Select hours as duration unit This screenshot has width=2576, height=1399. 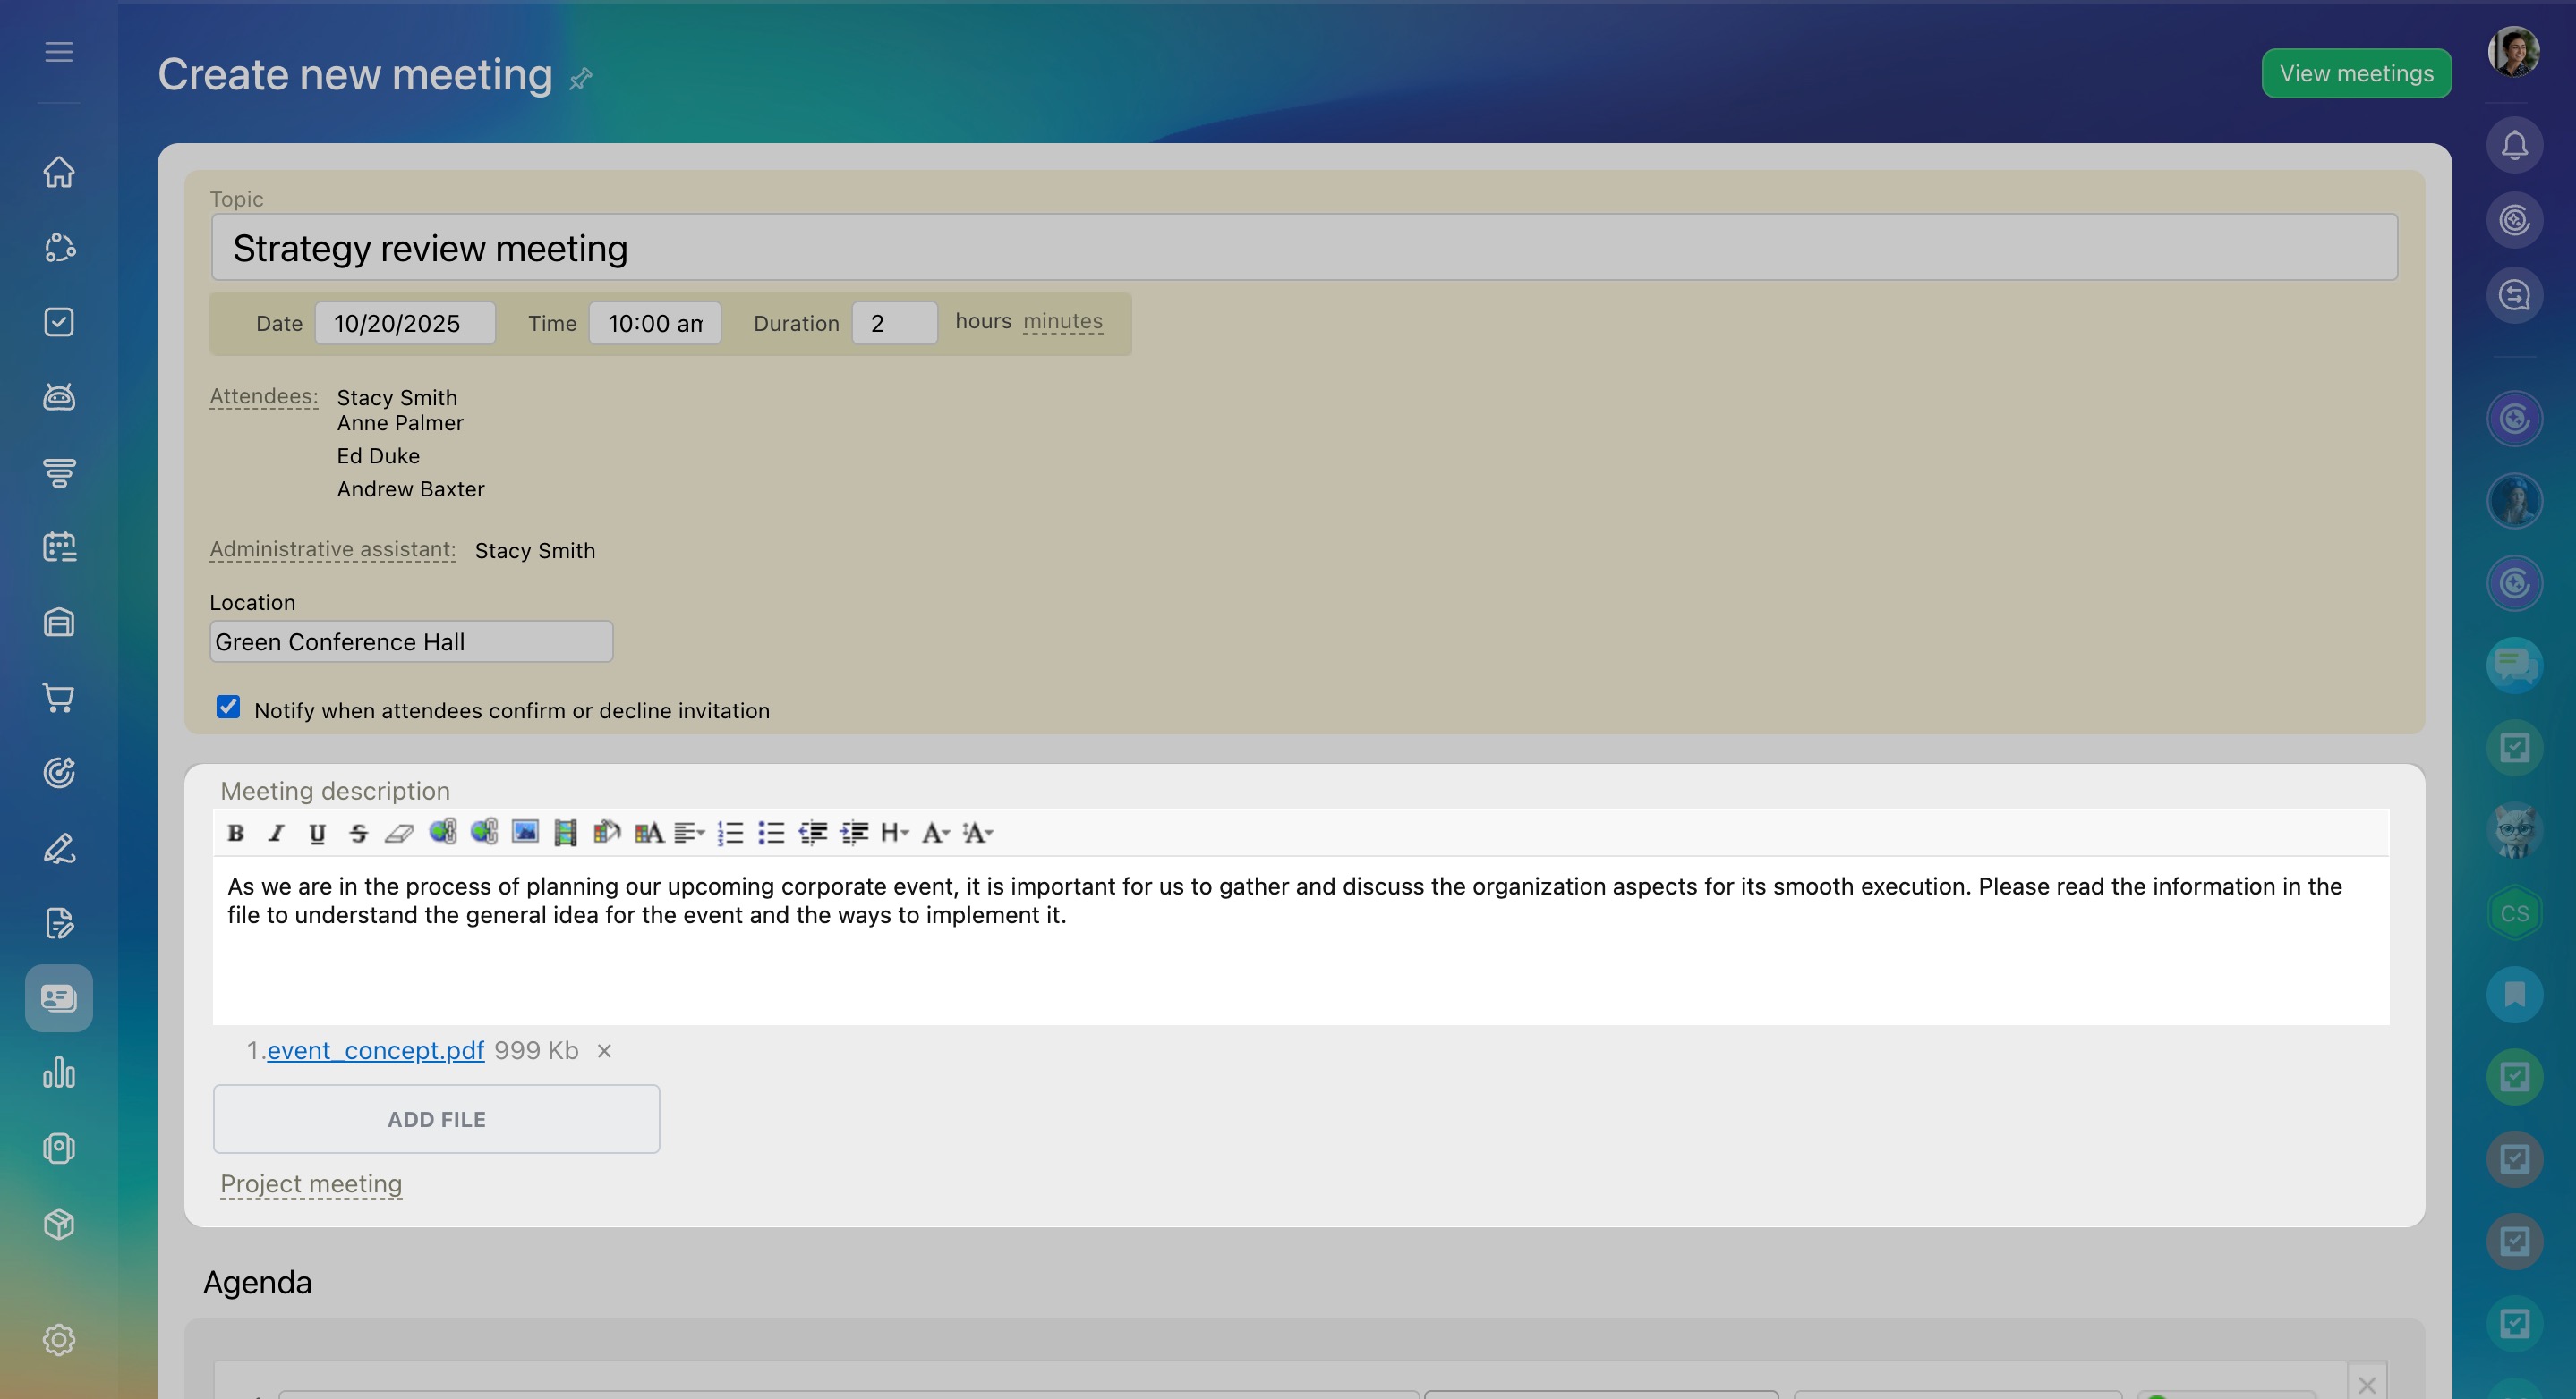point(983,322)
